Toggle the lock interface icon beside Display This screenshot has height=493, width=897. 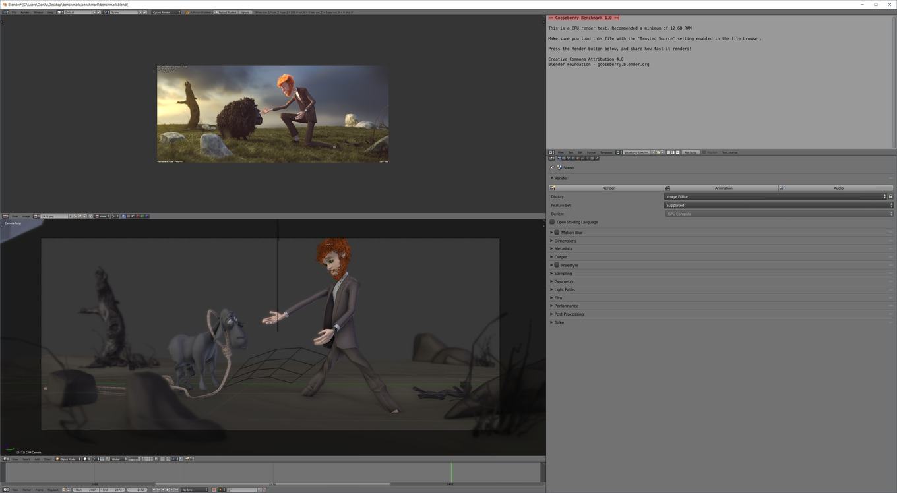point(890,196)
